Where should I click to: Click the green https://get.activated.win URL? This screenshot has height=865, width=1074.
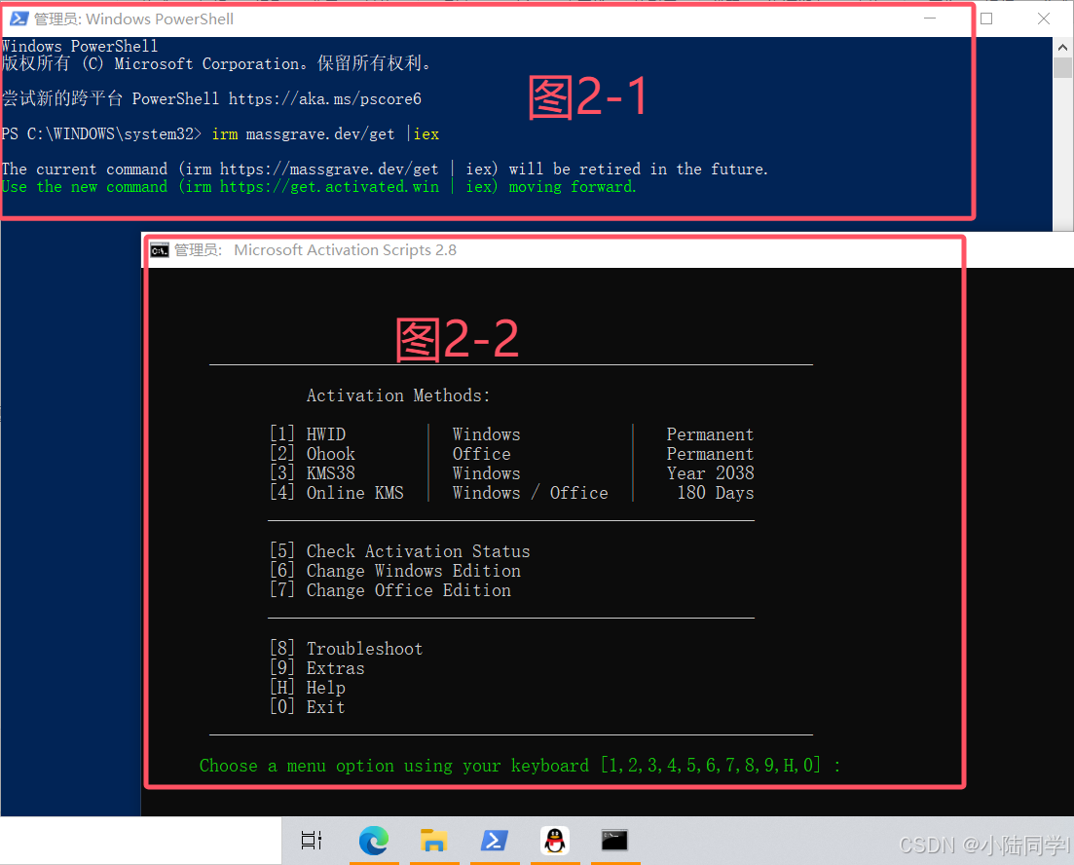point(329,186)
